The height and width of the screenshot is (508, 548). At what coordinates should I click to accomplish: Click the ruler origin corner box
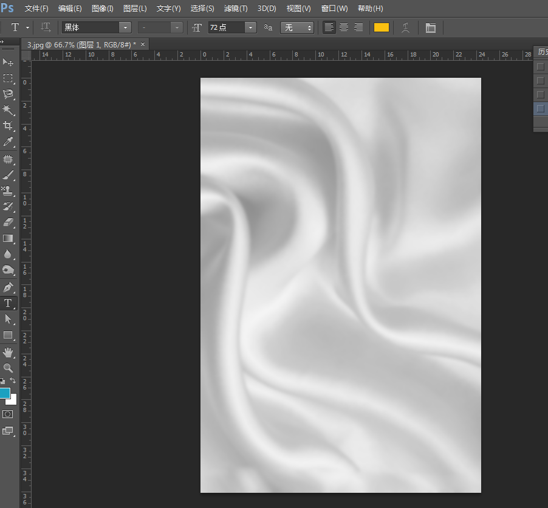coord(26,55)
